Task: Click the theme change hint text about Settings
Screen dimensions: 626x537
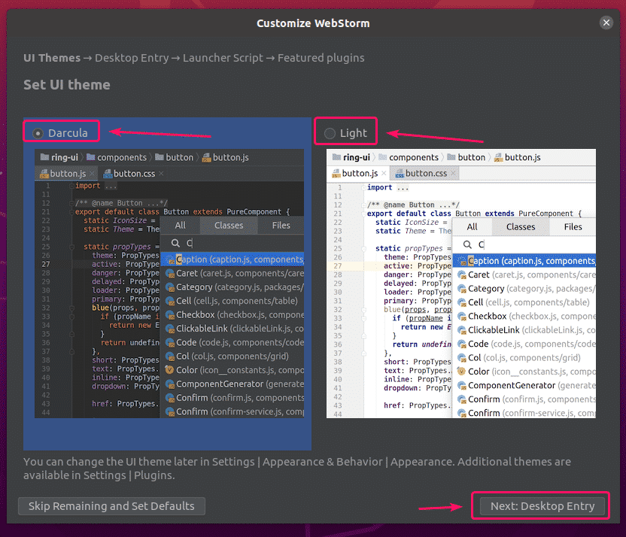Action: [297, 469]
